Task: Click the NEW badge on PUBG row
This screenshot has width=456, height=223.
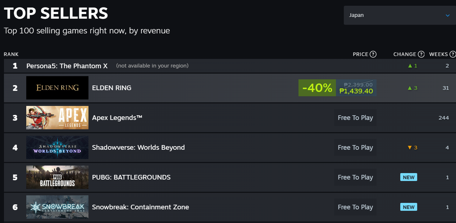Action: point(409,177)
